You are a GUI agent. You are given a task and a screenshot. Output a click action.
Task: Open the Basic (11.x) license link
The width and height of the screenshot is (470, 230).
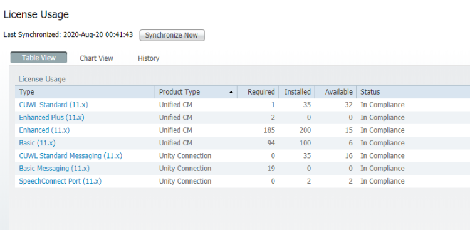coord(37,143)
